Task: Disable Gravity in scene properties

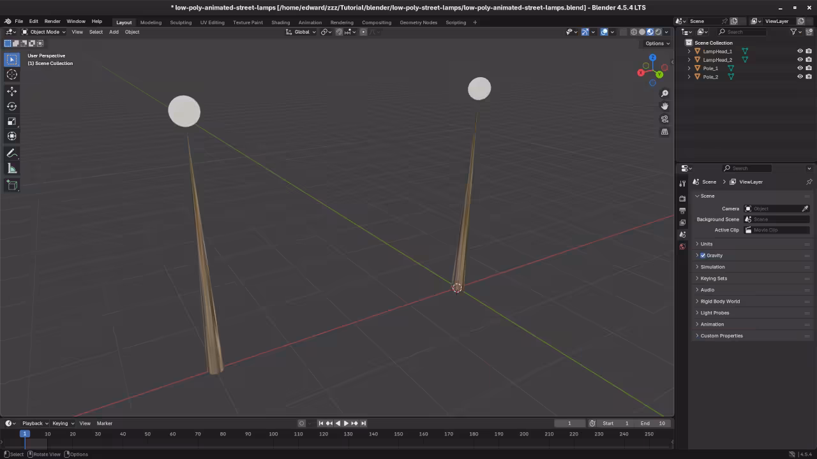Action: (703, 255)
